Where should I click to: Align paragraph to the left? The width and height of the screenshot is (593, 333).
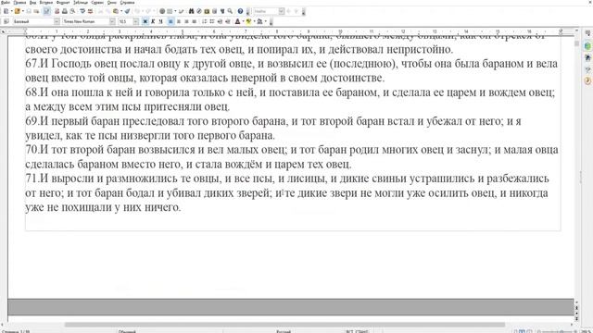click(x=170, y=21)
